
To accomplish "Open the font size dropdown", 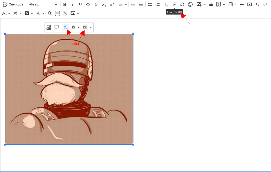I will [6, 13].
